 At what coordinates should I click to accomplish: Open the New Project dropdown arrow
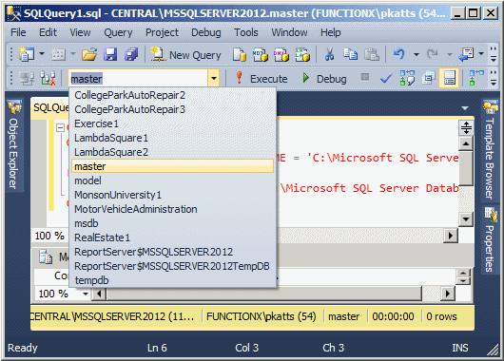coord(42,54)
